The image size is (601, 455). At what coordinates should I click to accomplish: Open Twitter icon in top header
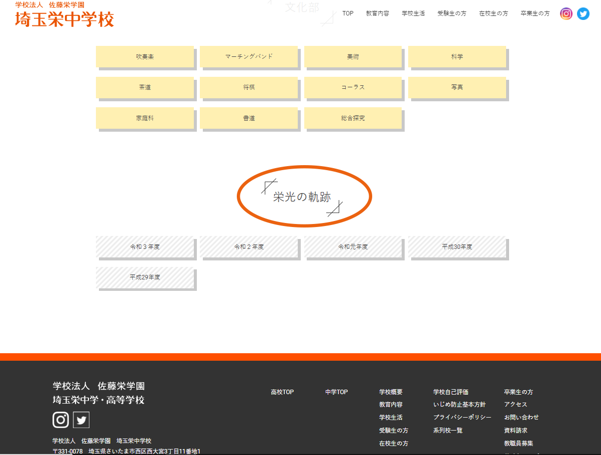pos(583,13)
